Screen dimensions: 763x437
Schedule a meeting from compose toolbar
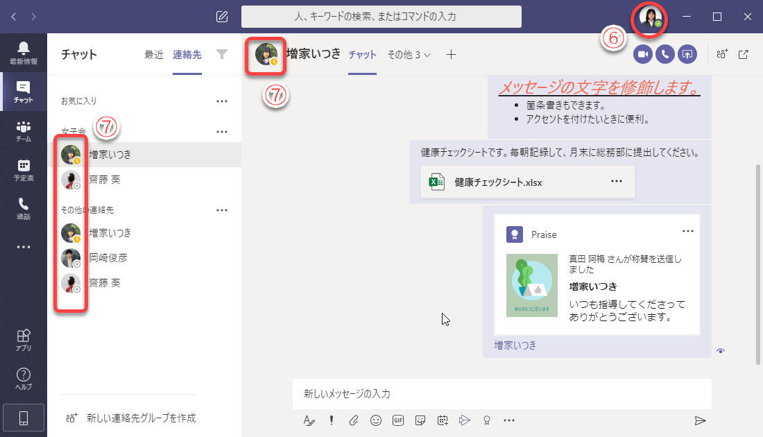(x=443, y=420)
